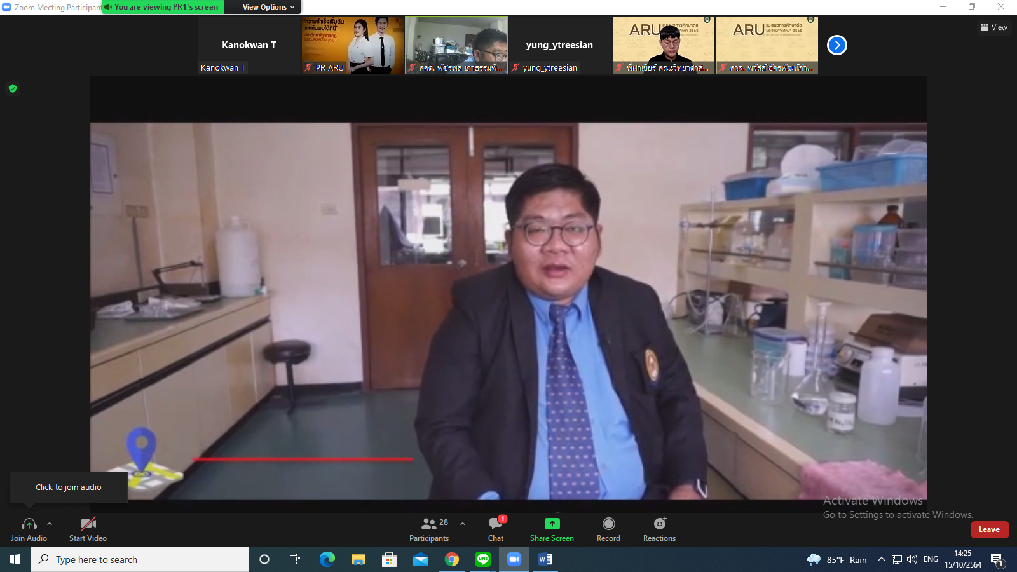
Task: Click the Join Audio headphone icon
Action: [29, 524]
